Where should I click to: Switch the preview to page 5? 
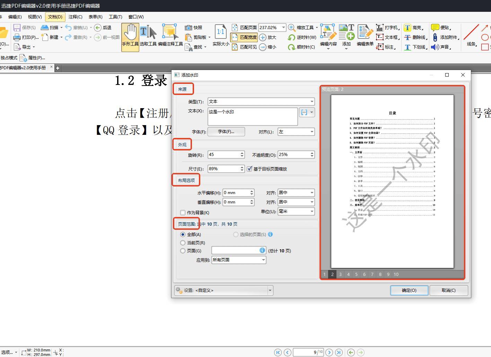coord(356,274)
